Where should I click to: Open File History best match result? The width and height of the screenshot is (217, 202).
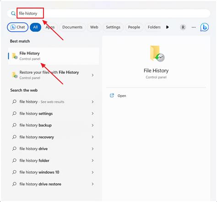click(x=54, y=56)
